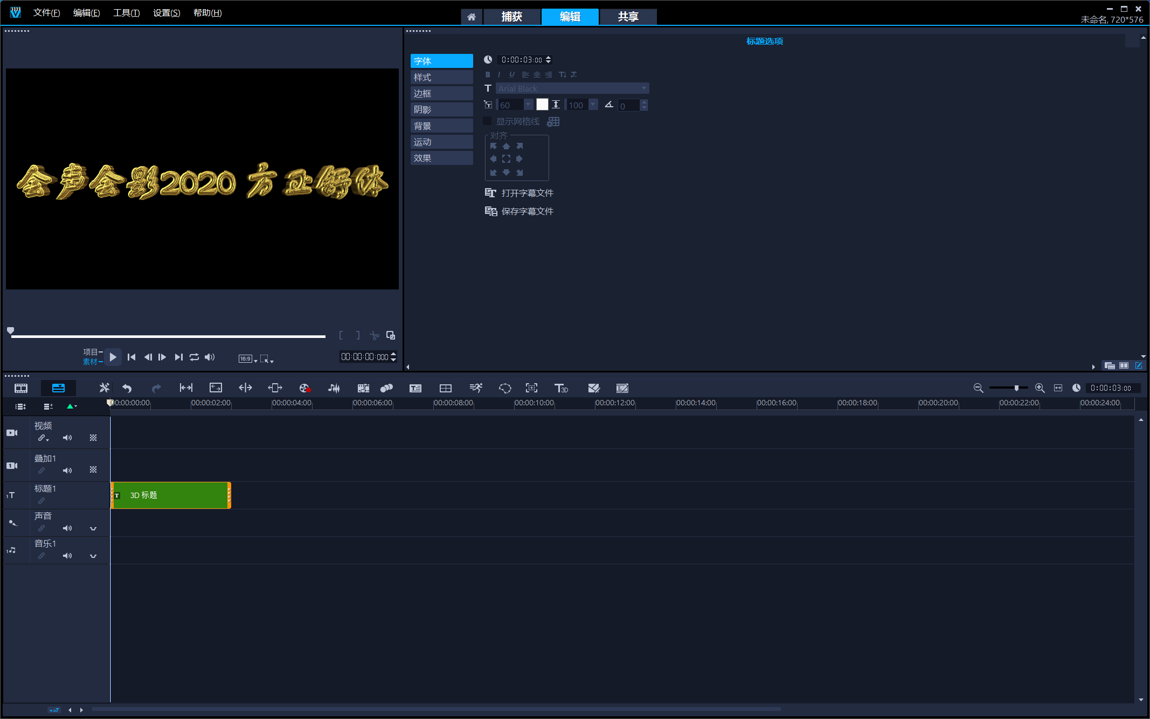The image size is (1150, 719).
Task: Go to the home tab
Action: click(472, 17)
